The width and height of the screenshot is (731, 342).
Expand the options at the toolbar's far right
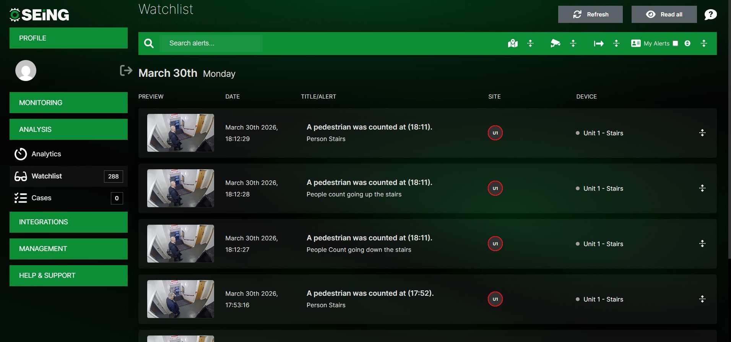pos(704,44)
